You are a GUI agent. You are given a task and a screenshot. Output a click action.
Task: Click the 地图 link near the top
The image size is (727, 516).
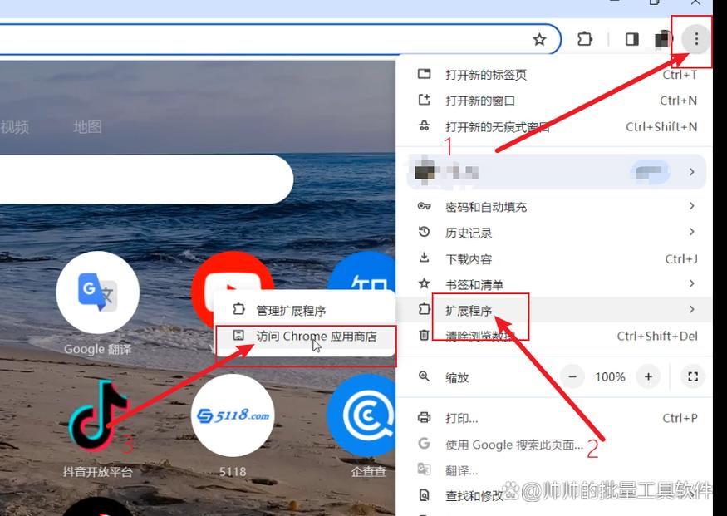(x=87, y=127)
